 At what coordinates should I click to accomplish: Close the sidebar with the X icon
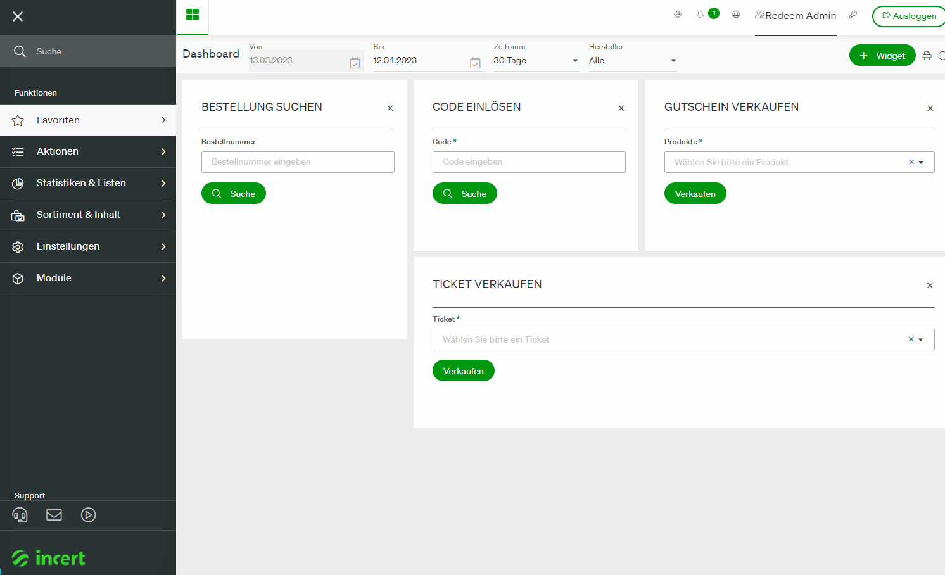[x=18, y=16]
